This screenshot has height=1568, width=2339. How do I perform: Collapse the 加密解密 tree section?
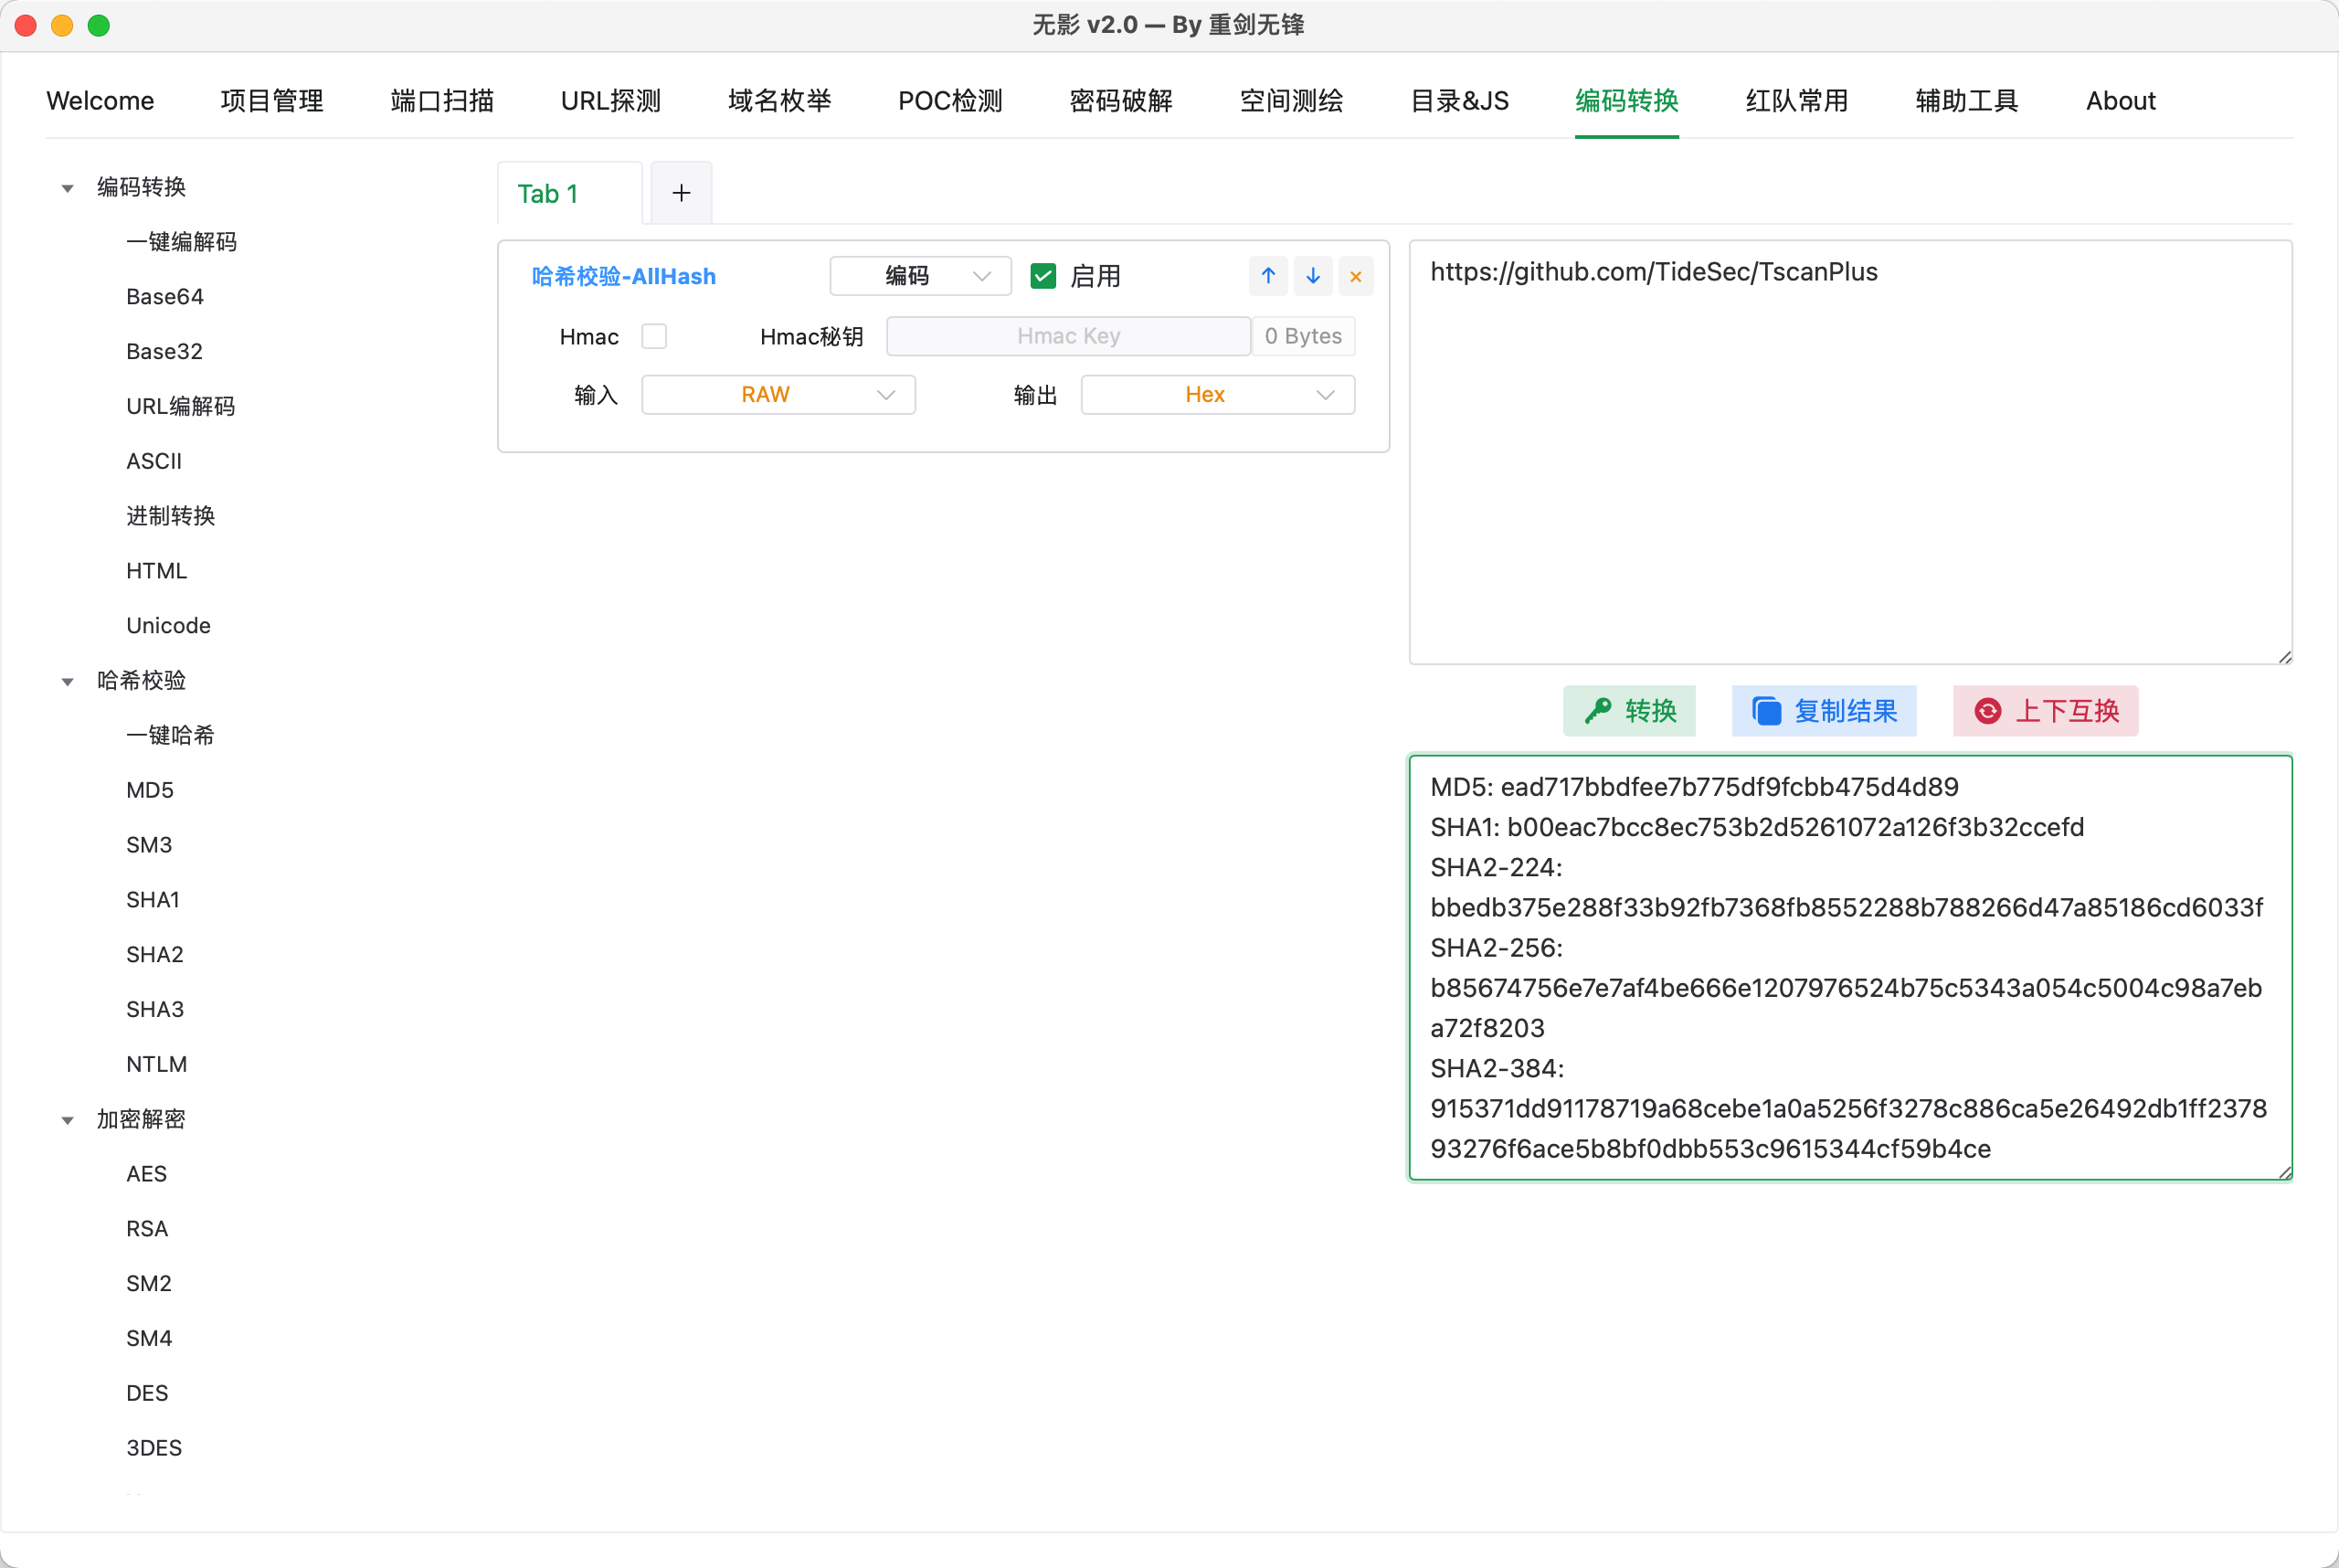(68, 1120)
